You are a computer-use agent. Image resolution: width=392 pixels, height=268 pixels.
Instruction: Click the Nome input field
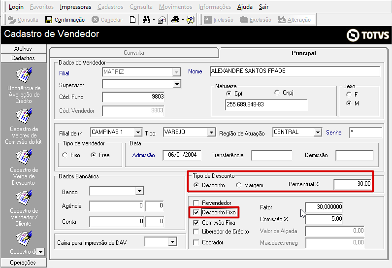pyautogui.click(x=295, y=71)
